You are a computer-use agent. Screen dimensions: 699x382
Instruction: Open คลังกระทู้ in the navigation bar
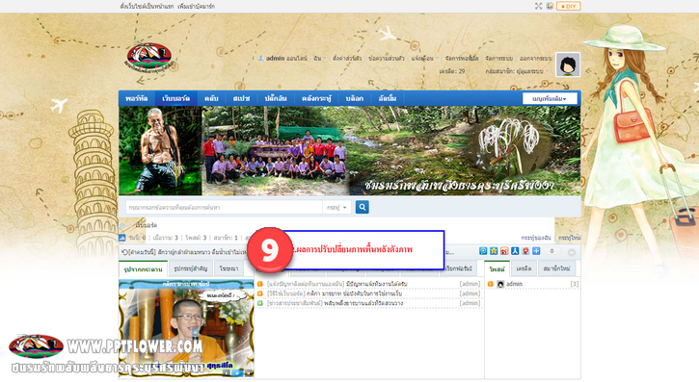click(316, 98)
